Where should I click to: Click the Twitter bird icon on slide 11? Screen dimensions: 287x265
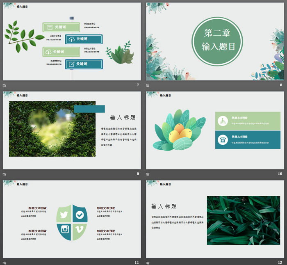(x=64, y=215)
